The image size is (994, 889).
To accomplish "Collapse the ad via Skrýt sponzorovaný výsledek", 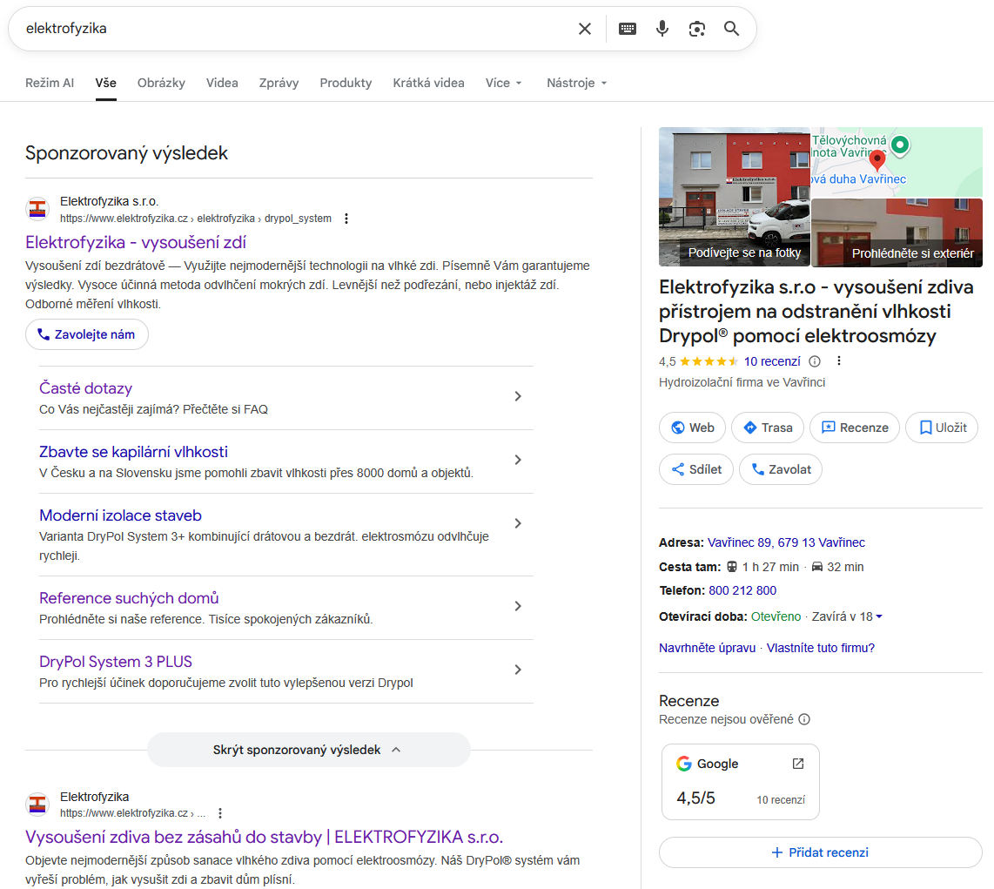I will pos(308,750).
